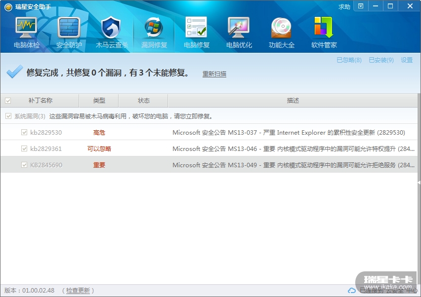Open the dropdown menu icon next to 求助
Screen dimensions: 421x297
pyautogui.click(x=361, y=6)
